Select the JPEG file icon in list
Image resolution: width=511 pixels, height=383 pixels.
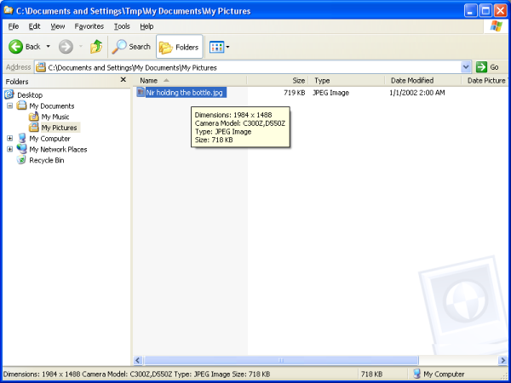141,93
